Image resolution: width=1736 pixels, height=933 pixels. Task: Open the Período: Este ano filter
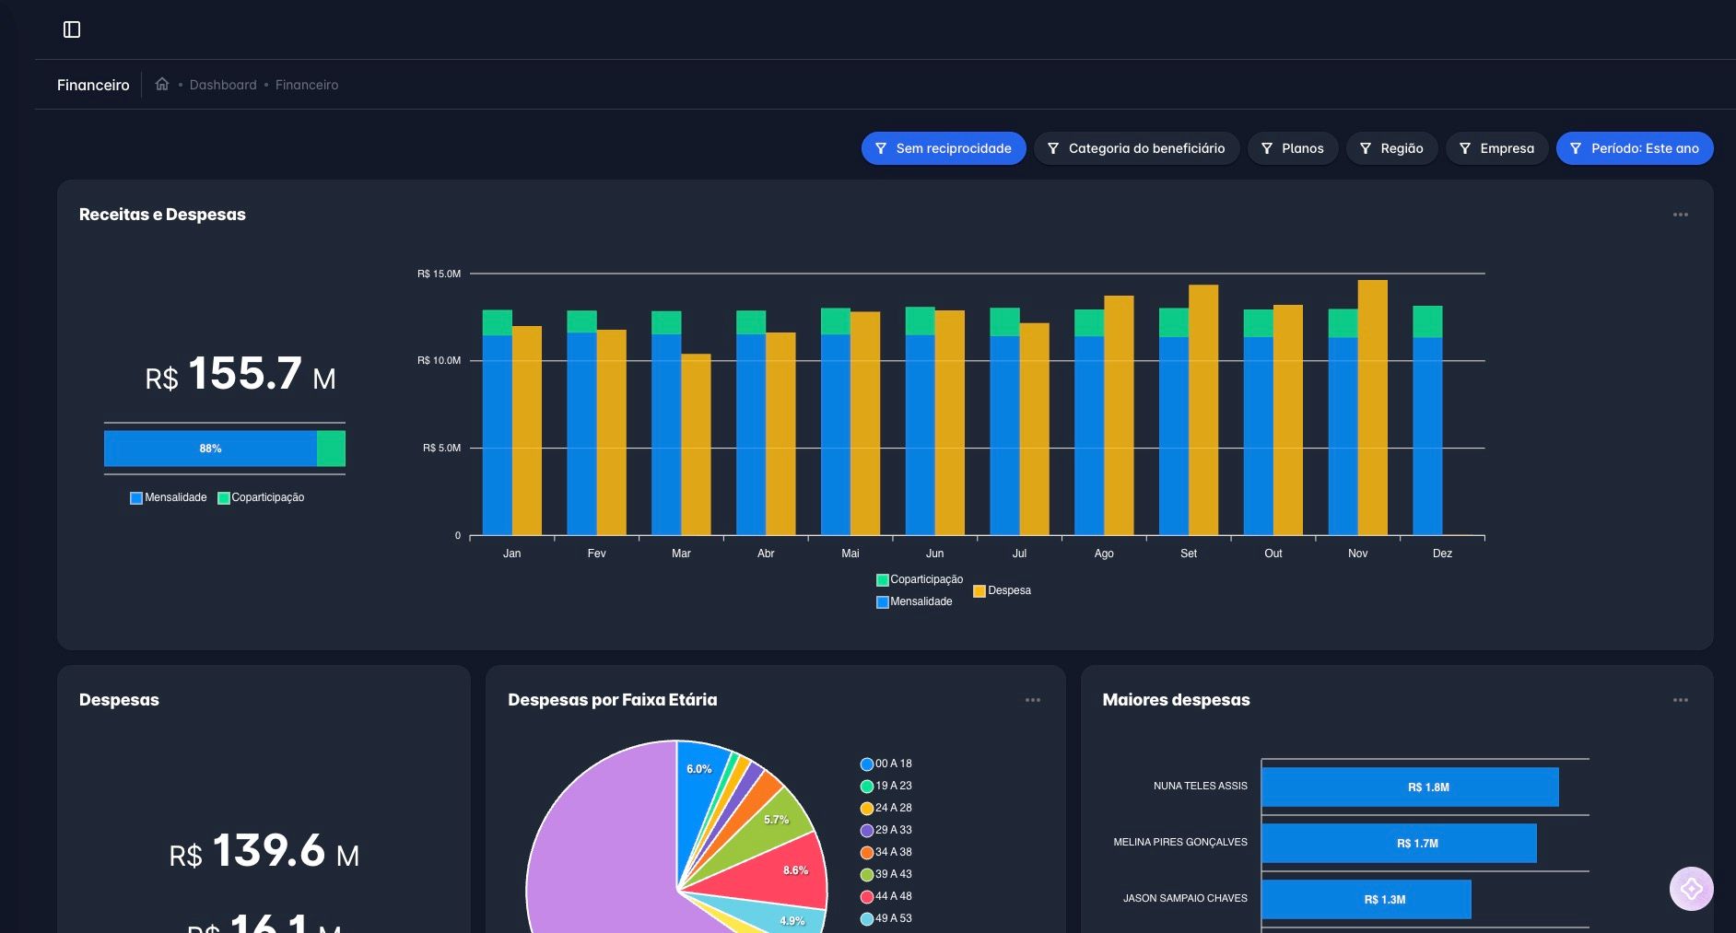point(1635,148)
